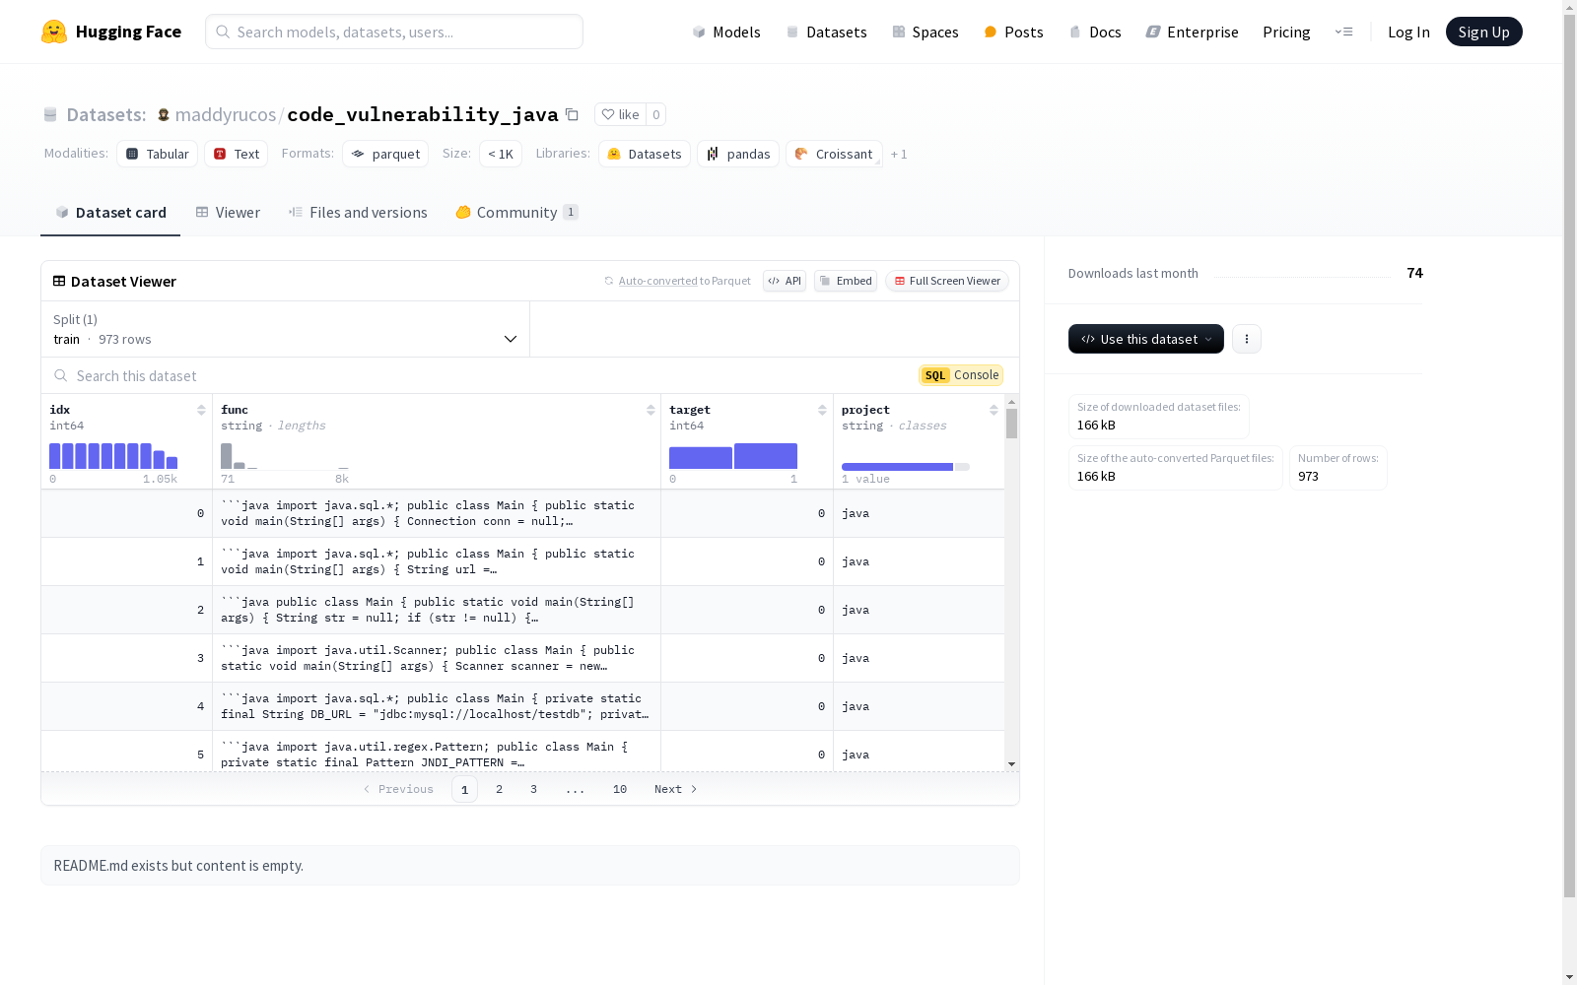Open the Files and versions tab
This screenshot has height=985, width=1577.
click(x=358, y=213)
